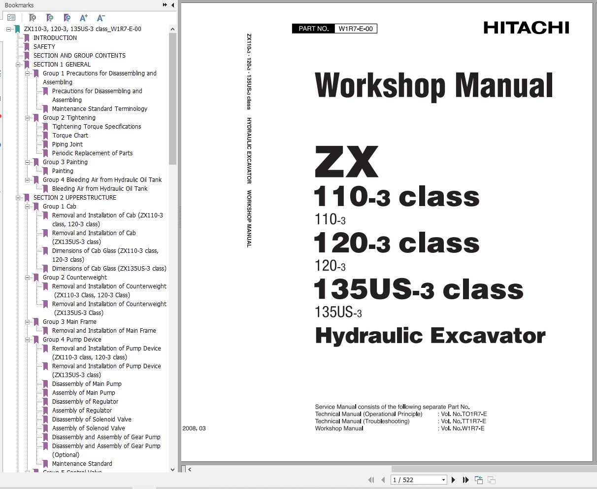Click the document horizontal scrollbar thumb
Image resolution: width=597 pixels, height=489 pixels.
pyautogui.click(x=493, y=469)
